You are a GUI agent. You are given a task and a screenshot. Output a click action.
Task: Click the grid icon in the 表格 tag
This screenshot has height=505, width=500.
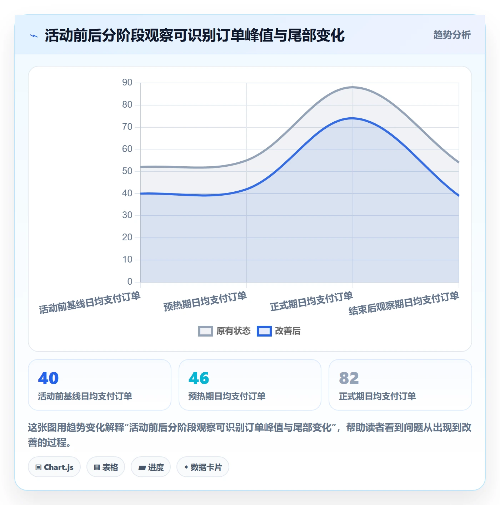click(97, 467)
